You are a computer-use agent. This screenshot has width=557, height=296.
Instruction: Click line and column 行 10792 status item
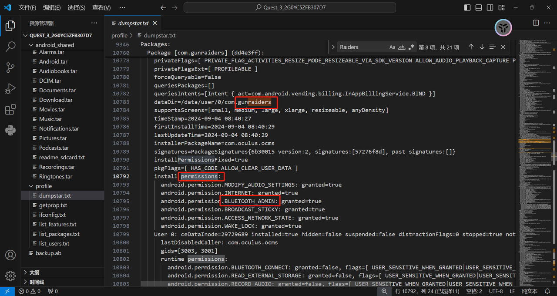tap(426, 291)
